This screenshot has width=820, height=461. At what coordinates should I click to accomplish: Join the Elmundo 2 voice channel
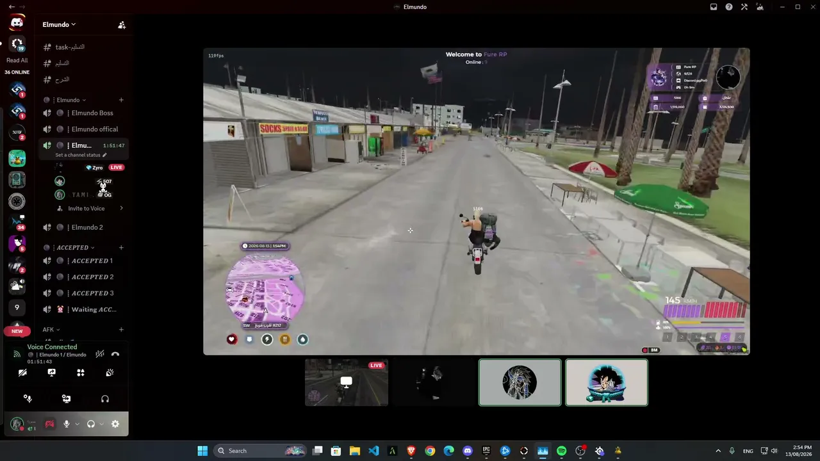(83, 227)
